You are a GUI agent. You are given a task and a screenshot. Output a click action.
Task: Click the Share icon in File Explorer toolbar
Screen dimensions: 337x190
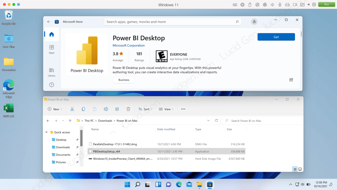117,109
